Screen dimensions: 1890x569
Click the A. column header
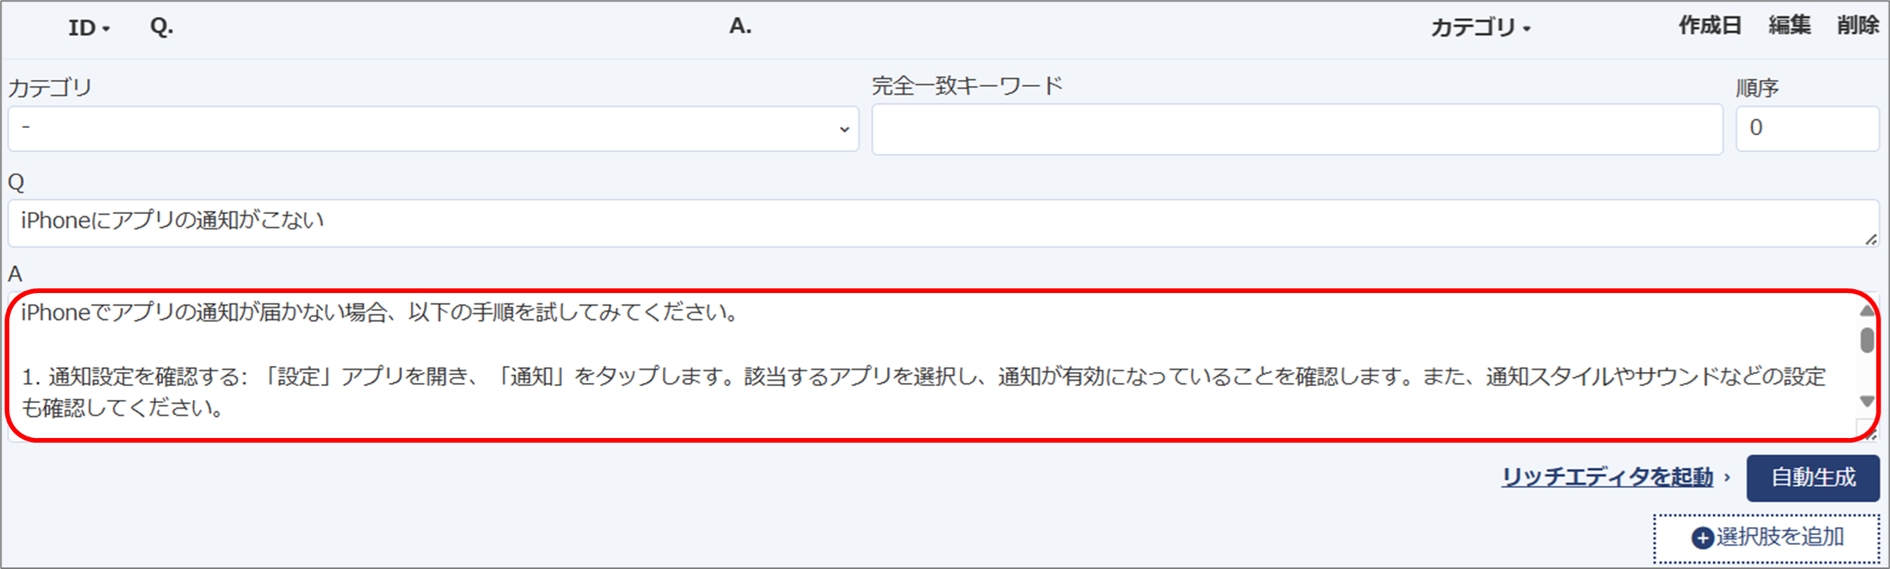click(x=740, y=26)
